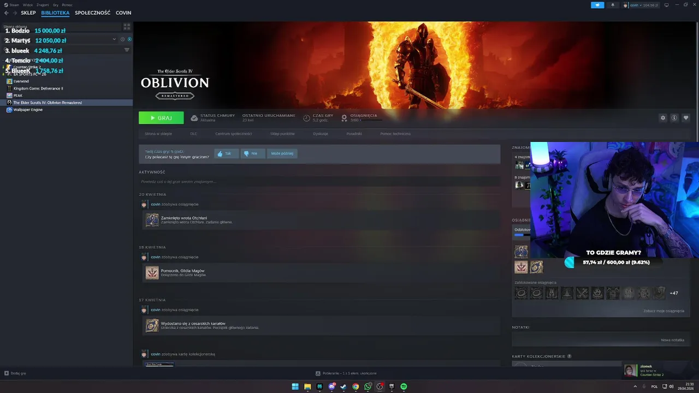
Task: Click the cloud status icon
Action: click(x=194, y=118)
